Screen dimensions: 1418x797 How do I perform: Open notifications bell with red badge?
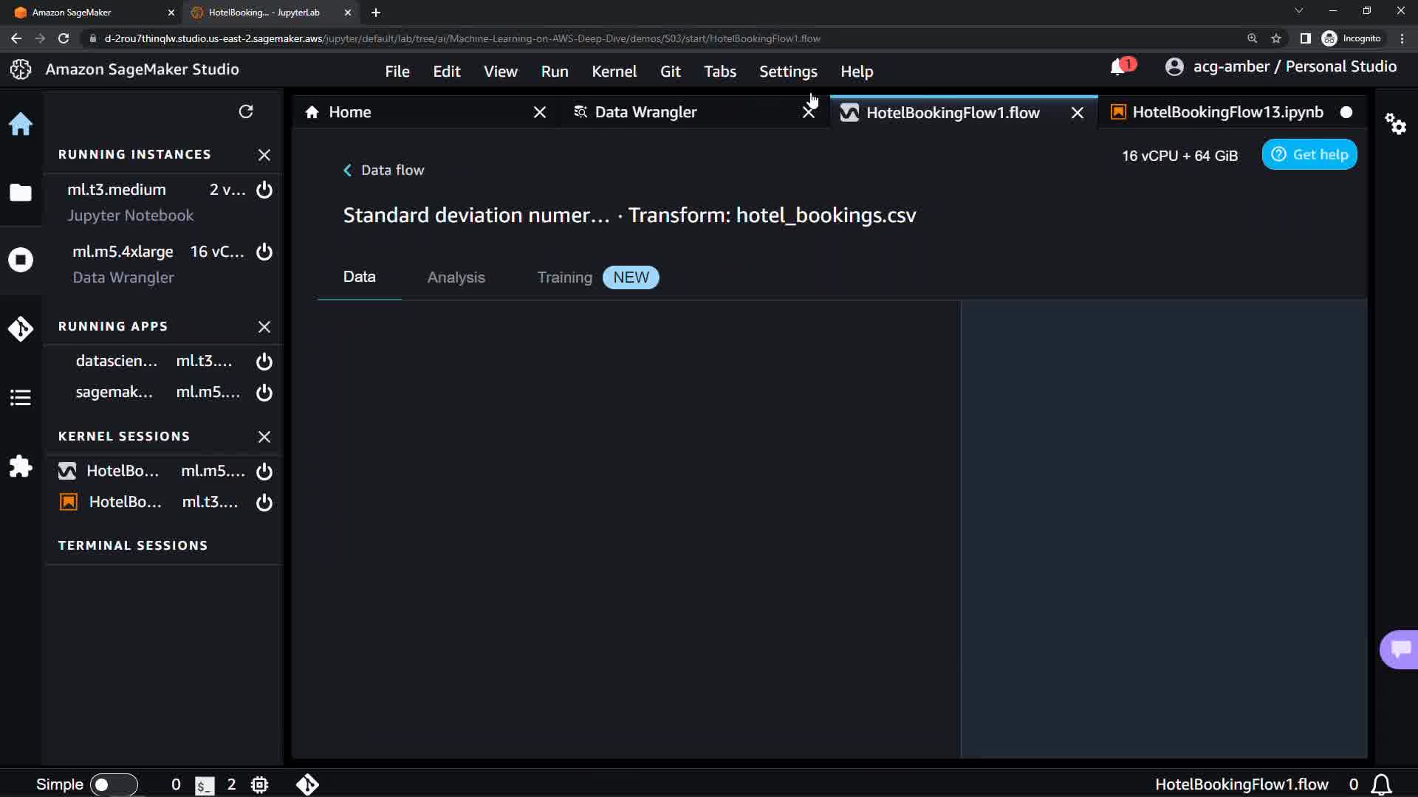(x=1120, y=67)
